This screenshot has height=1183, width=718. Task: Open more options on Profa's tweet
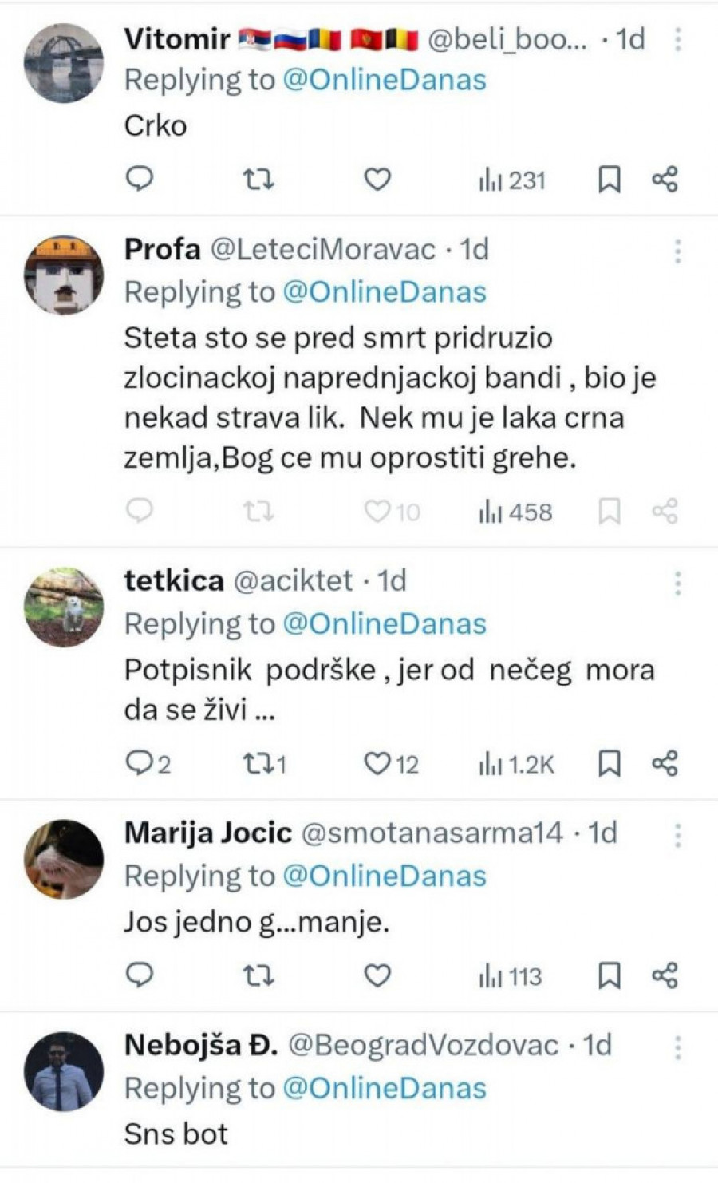(x=677, y=251)
